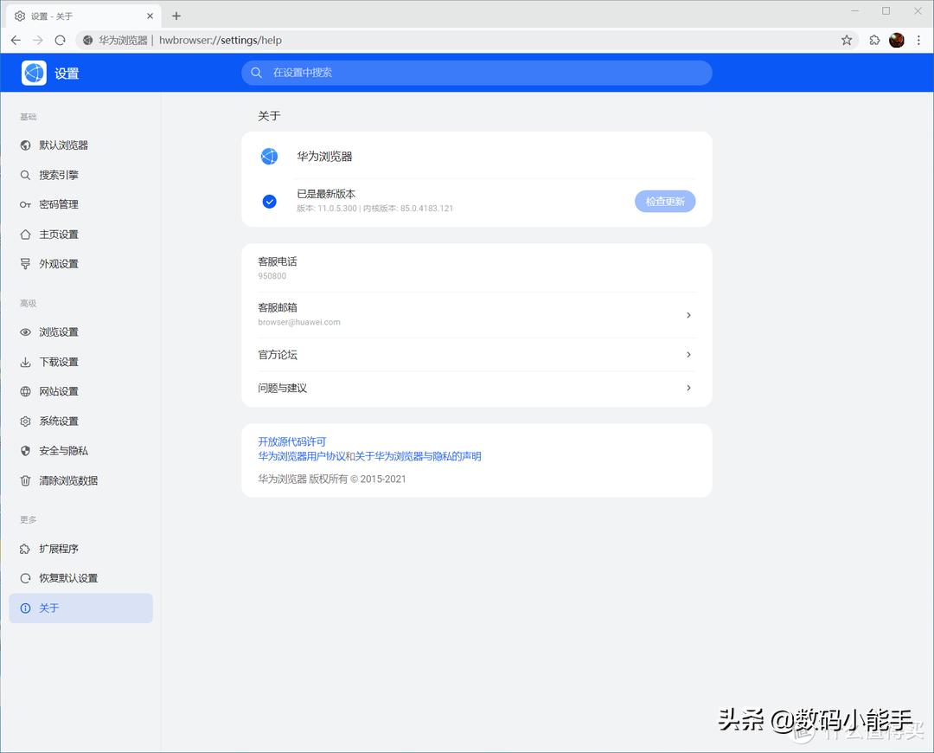
Task: Click the download icon beside 下载设置
Action: tap(25, 362)
